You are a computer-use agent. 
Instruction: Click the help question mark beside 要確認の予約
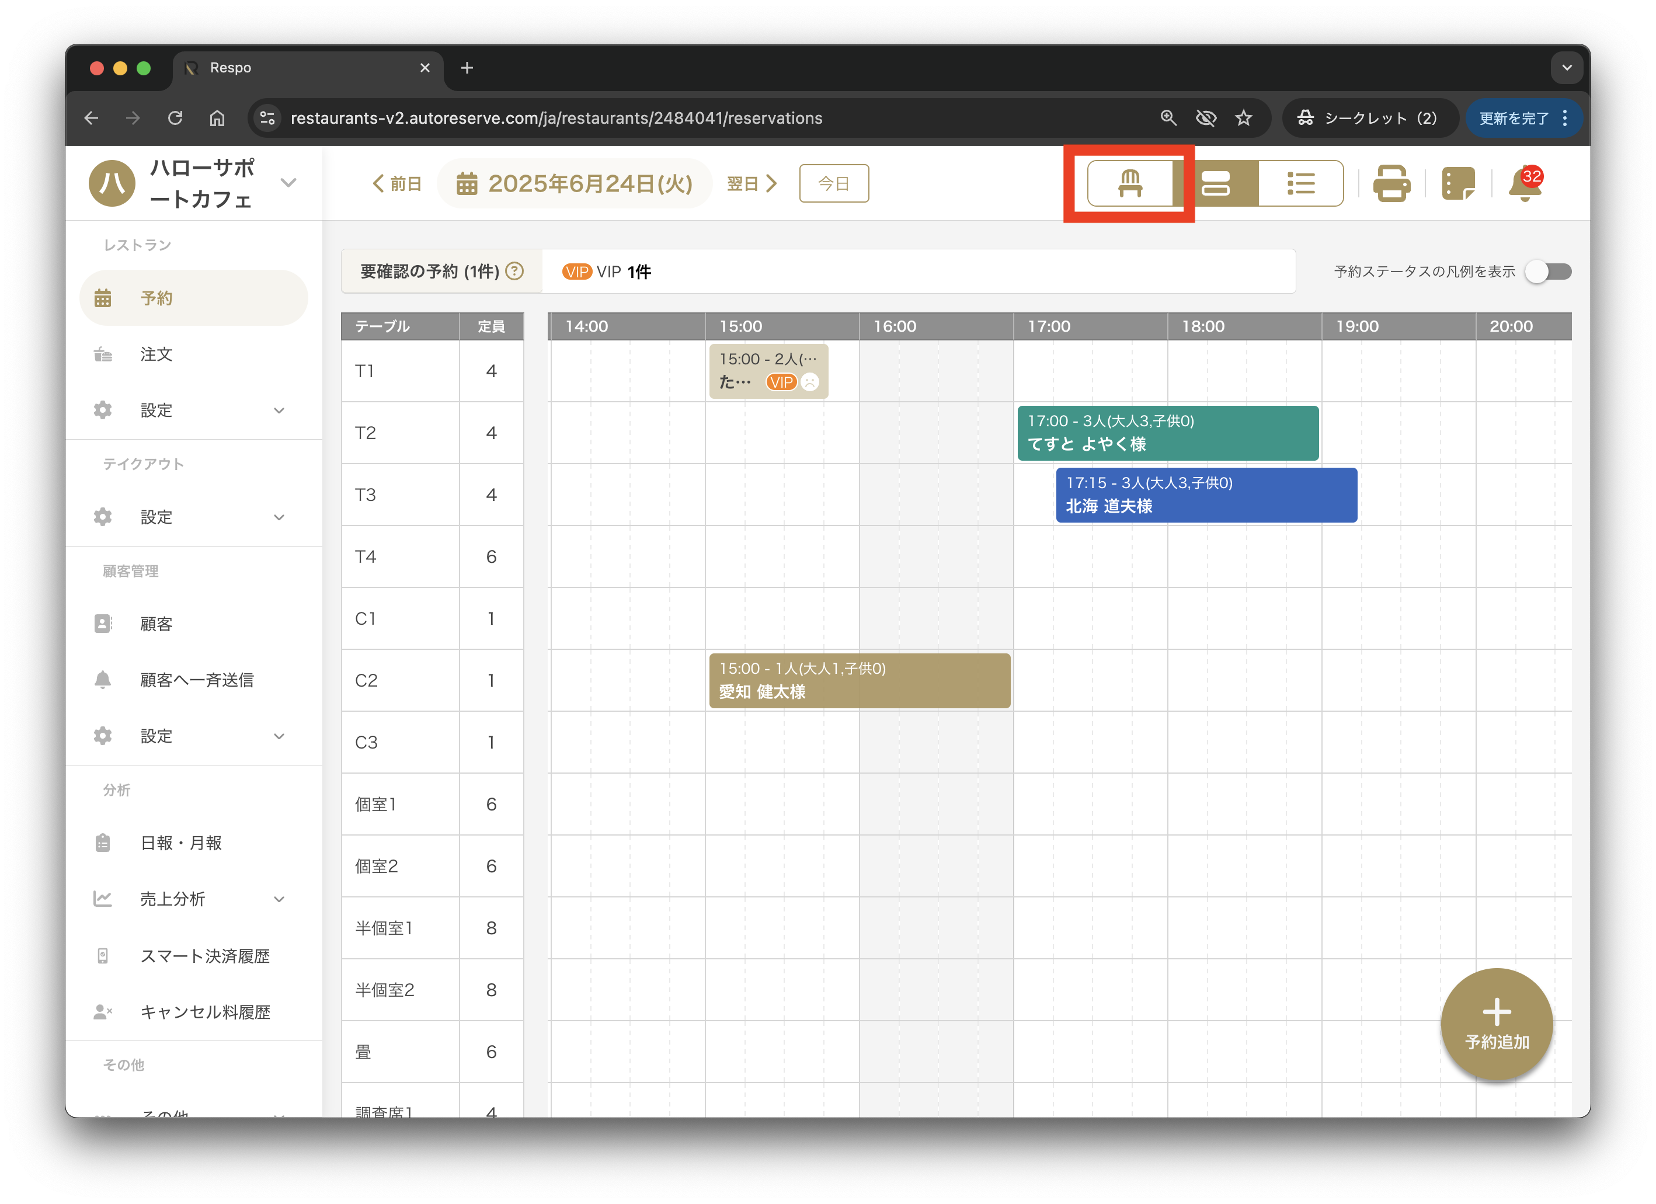515,272
